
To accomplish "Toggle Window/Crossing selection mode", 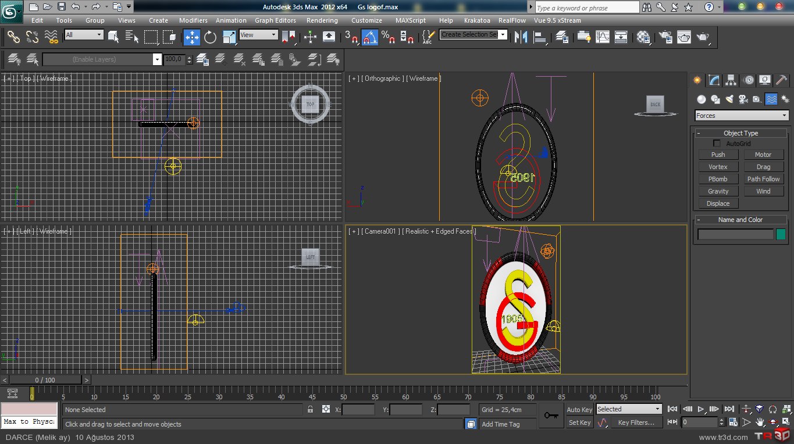I will tap(170, 37).
